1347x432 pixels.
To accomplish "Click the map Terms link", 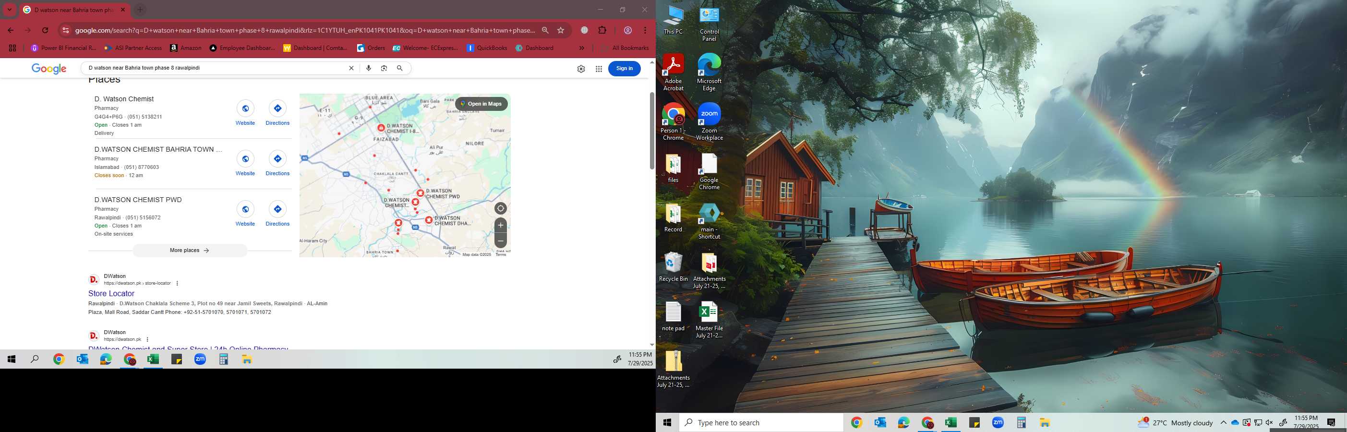I will pyautogui.click(x=501, y=255).
